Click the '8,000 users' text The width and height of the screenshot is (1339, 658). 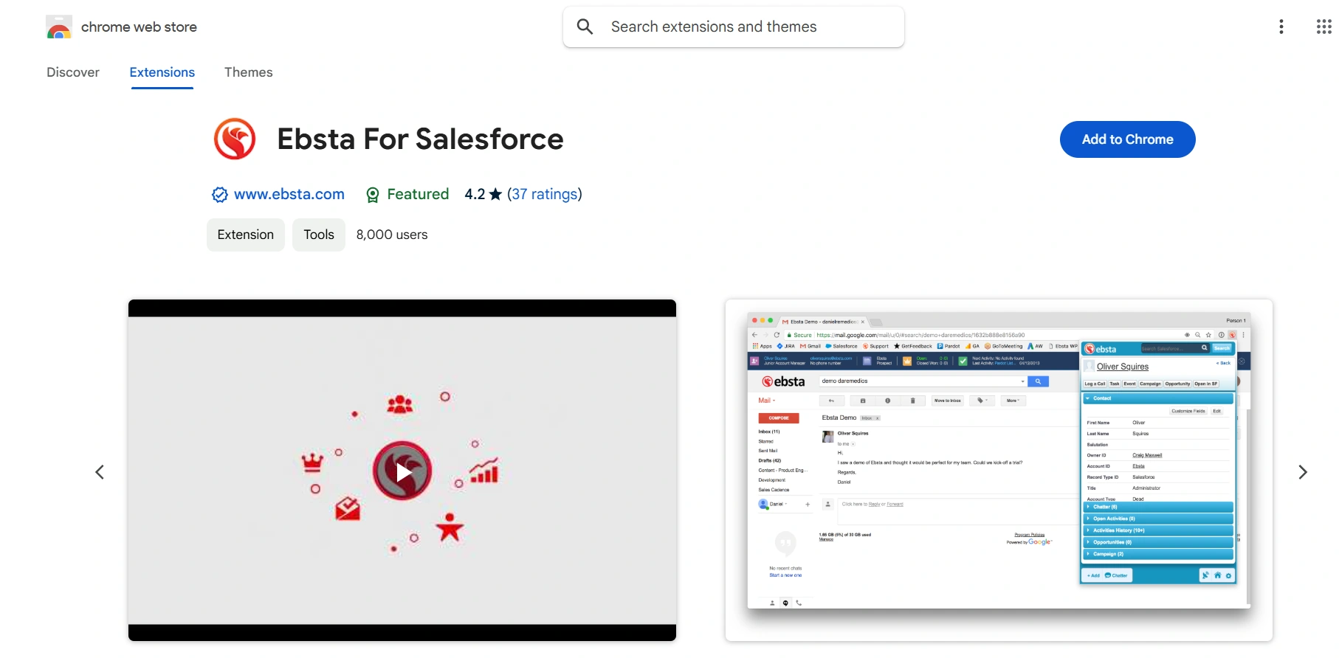coord(392,235)
